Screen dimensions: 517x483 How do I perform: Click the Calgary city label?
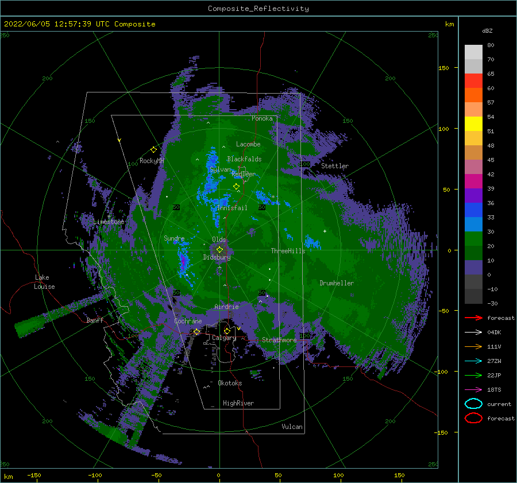click(224, 338)
